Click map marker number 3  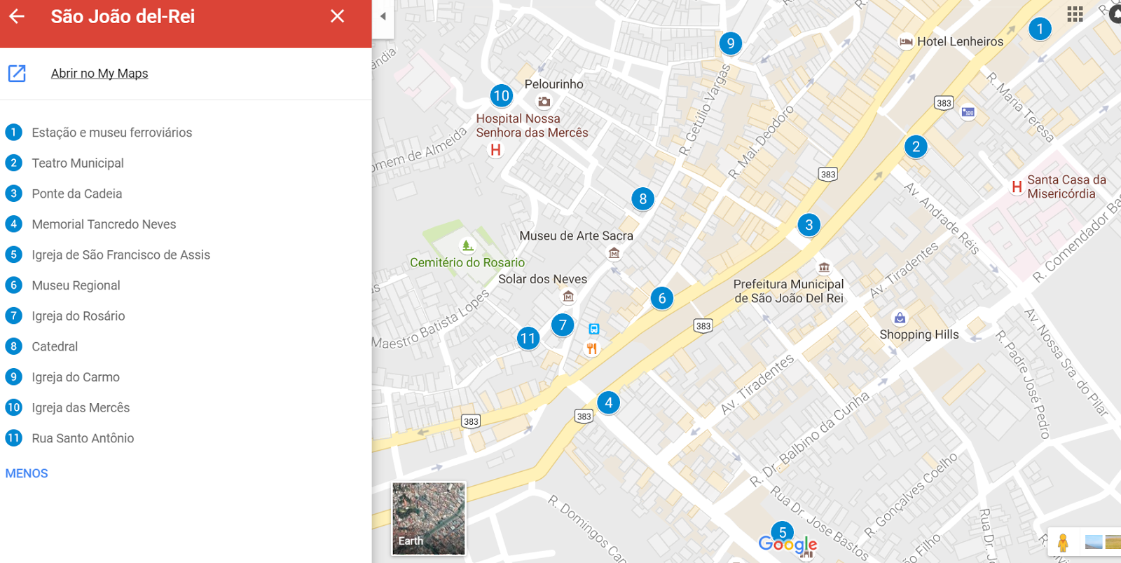[809, 225]
